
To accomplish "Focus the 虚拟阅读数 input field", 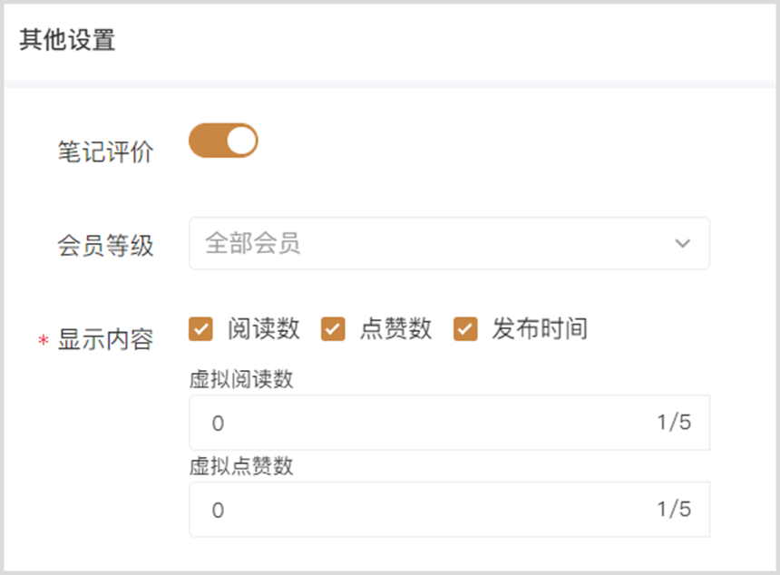I will pos(449,423).
